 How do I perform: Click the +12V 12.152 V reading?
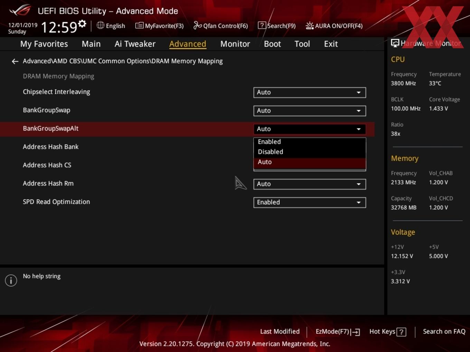click(402, 256)
